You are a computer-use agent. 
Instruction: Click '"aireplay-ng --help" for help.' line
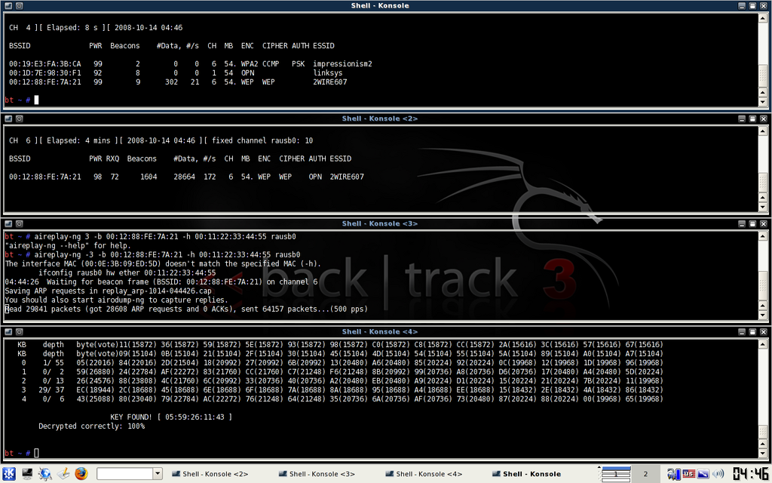(67, 246)
